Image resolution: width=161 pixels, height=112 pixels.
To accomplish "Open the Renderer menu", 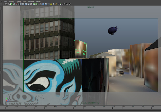I will click(31, 2).
